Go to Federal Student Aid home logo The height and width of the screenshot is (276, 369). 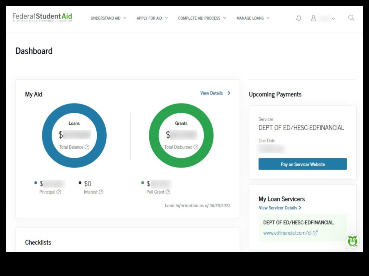point(42,17)
